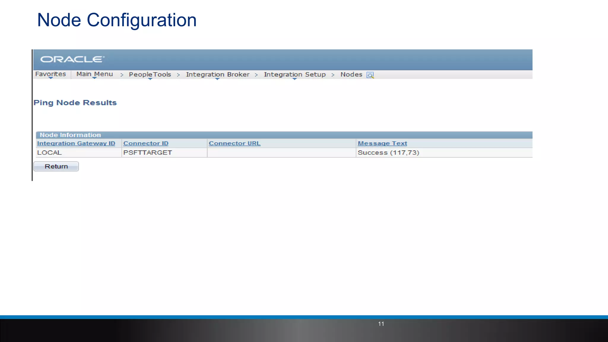
Task: Sort by Message Text column header
Action: point(382,143)
